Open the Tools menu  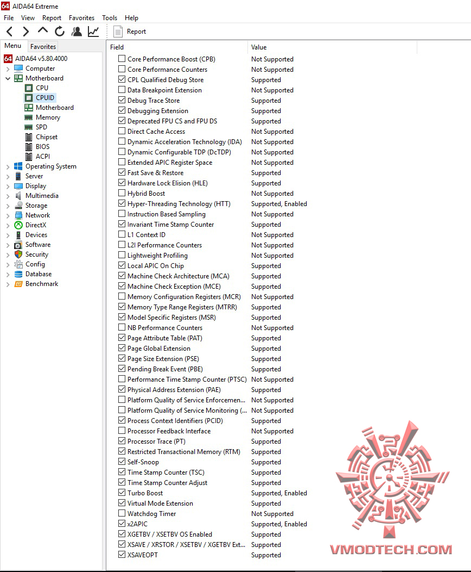point(110,18)
